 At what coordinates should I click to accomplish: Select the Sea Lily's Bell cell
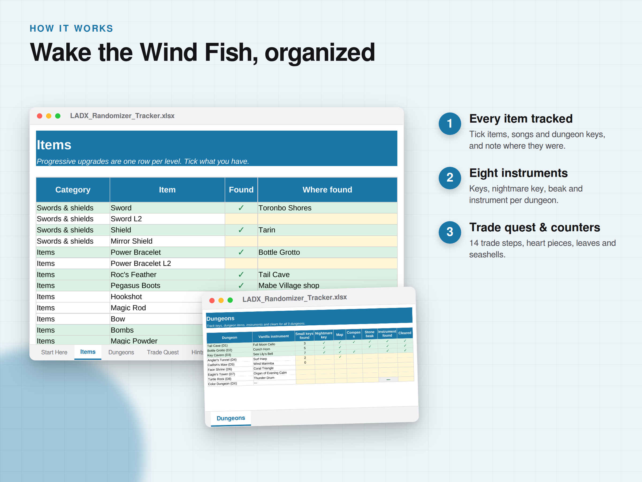pyautogui.click(x=274, y=354)
